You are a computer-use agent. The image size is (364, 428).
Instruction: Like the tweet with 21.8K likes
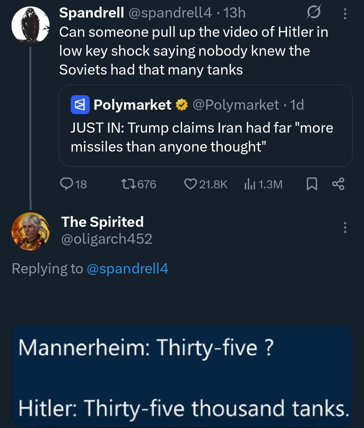click(x=190, y=184)
